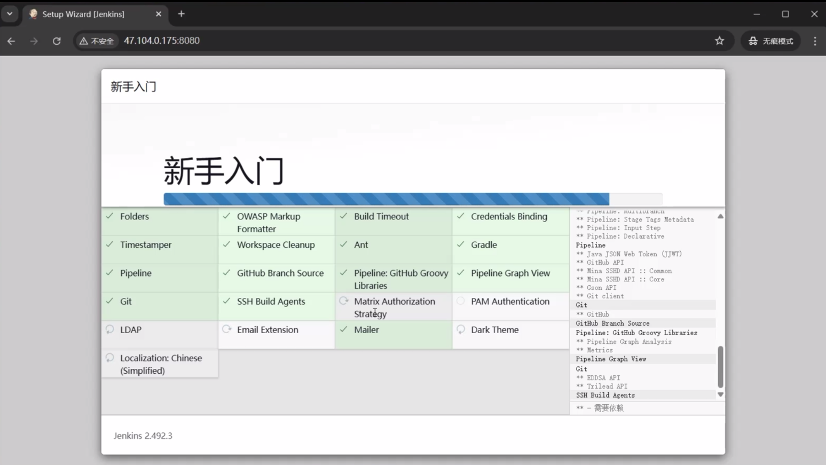Click the 不安全 site security chip

click(97, 41)
